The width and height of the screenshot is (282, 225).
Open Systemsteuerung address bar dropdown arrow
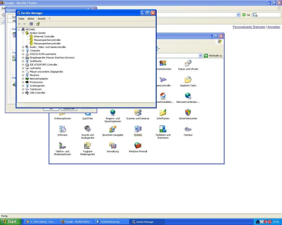pyautogui.click(x=200, y=56)
